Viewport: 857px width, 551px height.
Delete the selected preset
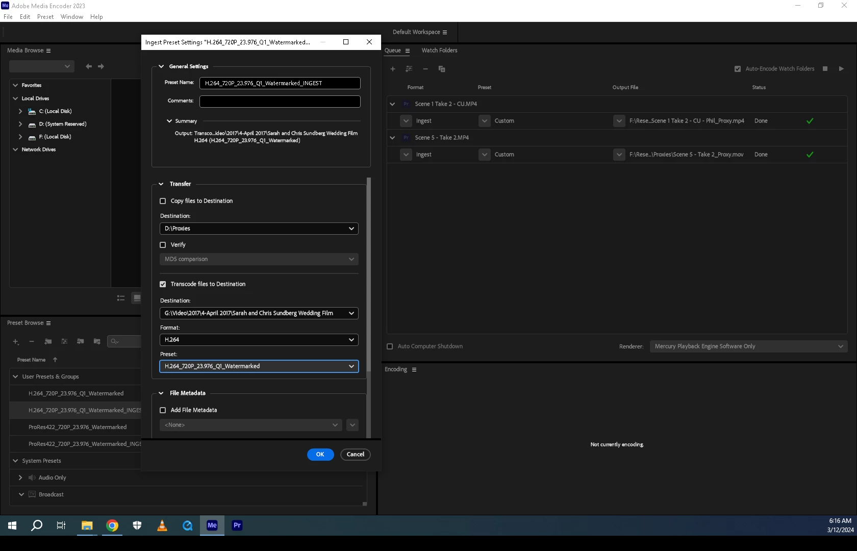(x=32, y=341)
